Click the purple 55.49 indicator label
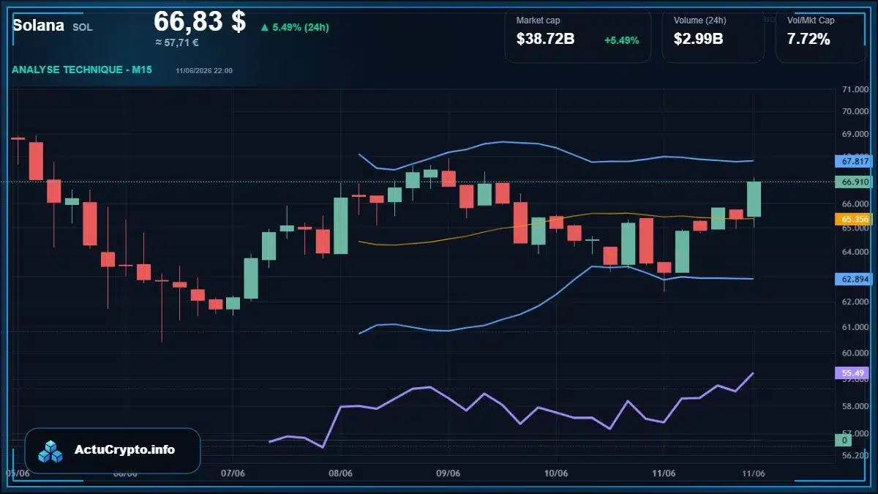 (851, 373)
